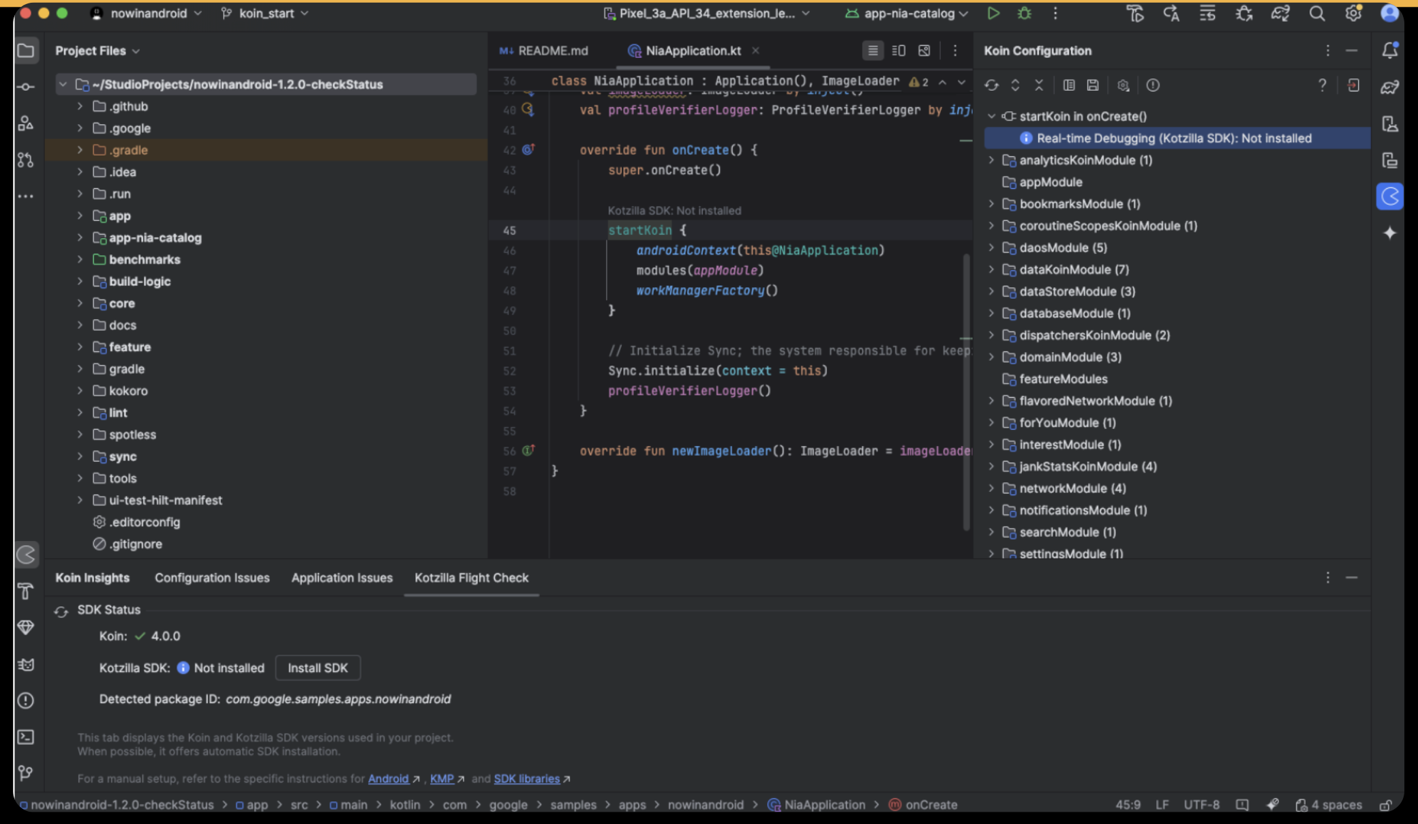Click the editor vertical scrollbar
This screenshot has width=1418, height=824.
(x=966, y=392)
